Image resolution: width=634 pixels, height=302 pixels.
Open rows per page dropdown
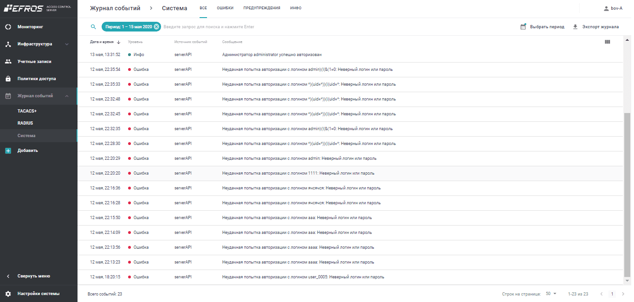[551, 294]
